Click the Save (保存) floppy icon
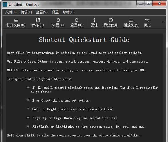 [x=38, y=20]
